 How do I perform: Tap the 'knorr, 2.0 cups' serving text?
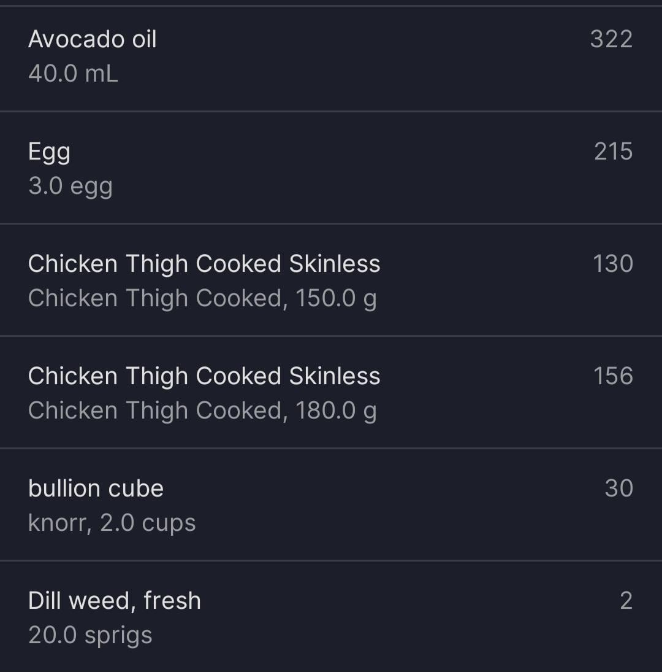coord(112,523)
